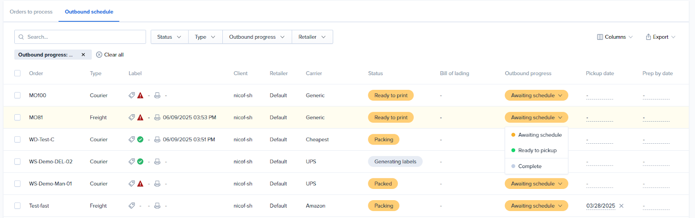Clear the 03/28/2025 pickup date with X
The image size is (695, 218).
[x=621, y=206]
